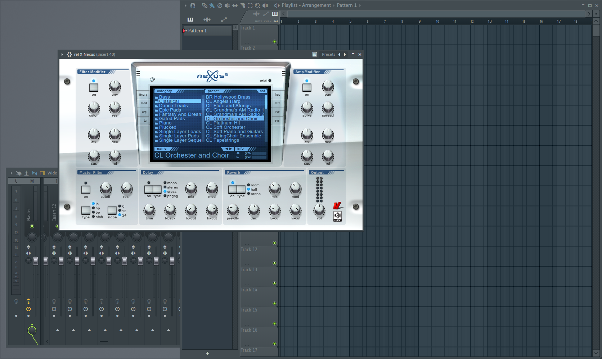The width and height of the screenshot is (602, 359).
Task: Click the Master Filter slope button
Action: 112,210
